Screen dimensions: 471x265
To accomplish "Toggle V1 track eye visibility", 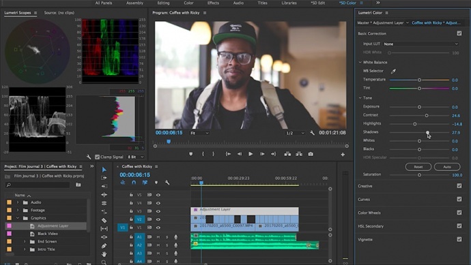I will tap(158, 228).
